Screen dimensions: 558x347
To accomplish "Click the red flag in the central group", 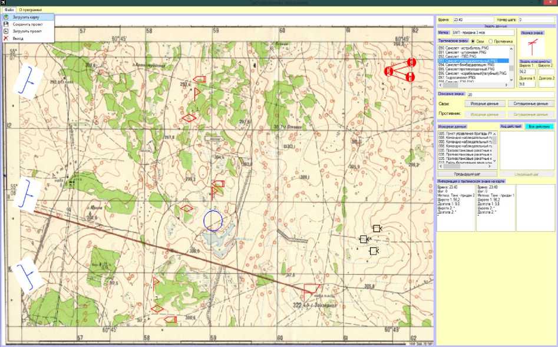I will tap(214, 193).
